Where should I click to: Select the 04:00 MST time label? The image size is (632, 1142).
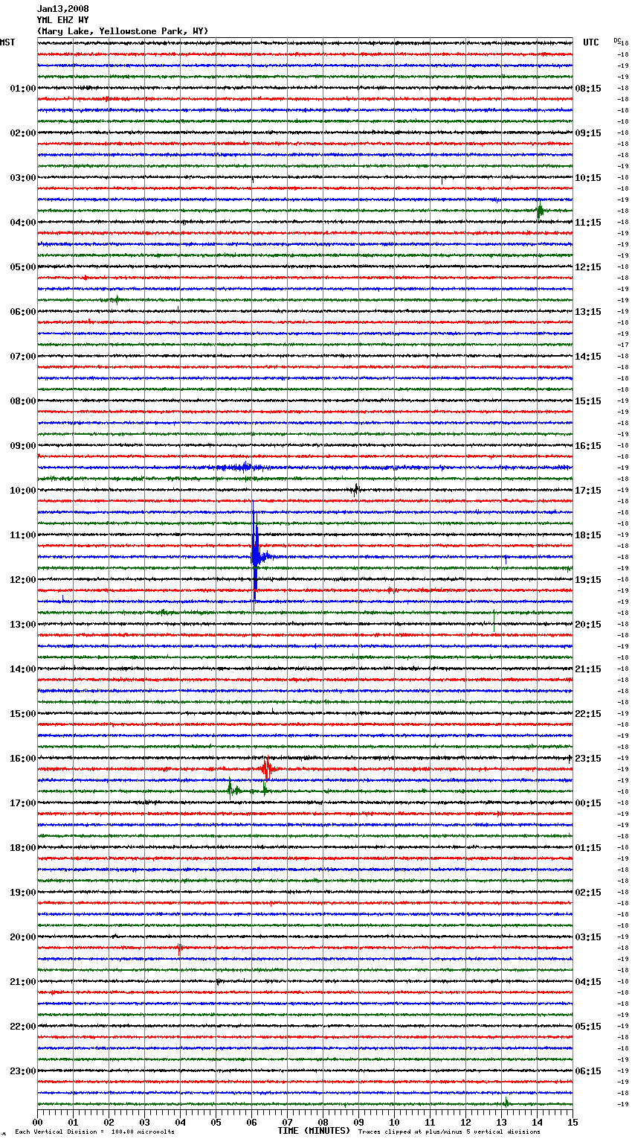click(x=23, y=223)
